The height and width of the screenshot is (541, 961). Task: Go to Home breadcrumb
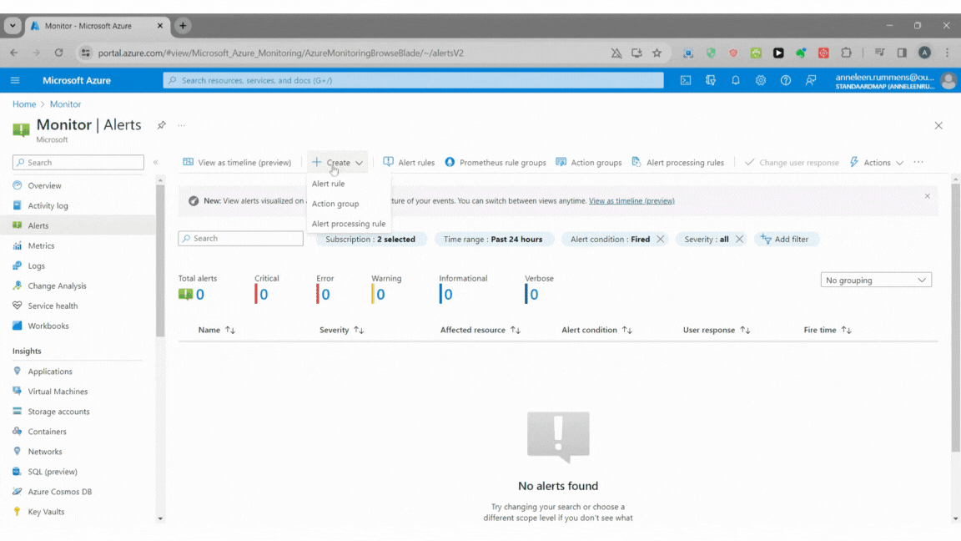pos(24,104)
